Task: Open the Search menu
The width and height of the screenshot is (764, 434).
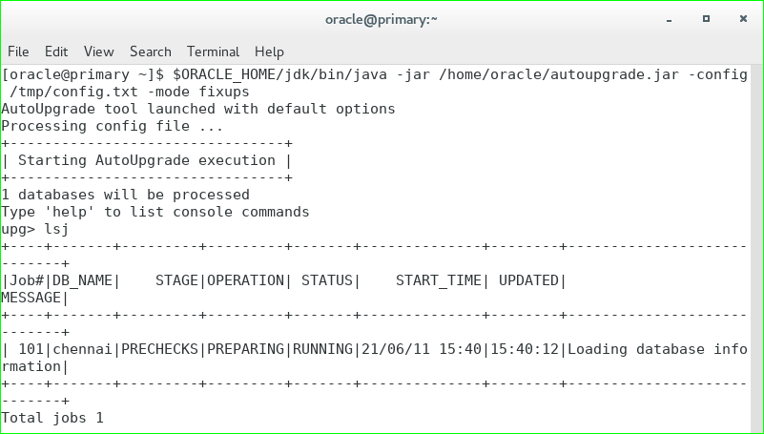Action: (x=151, y=52)
